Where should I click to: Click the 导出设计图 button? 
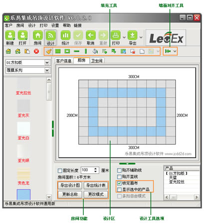(70, 185)
